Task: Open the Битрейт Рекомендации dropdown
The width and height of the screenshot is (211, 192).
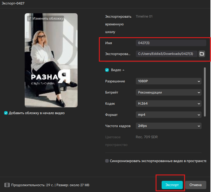Action: coord(169,92)
